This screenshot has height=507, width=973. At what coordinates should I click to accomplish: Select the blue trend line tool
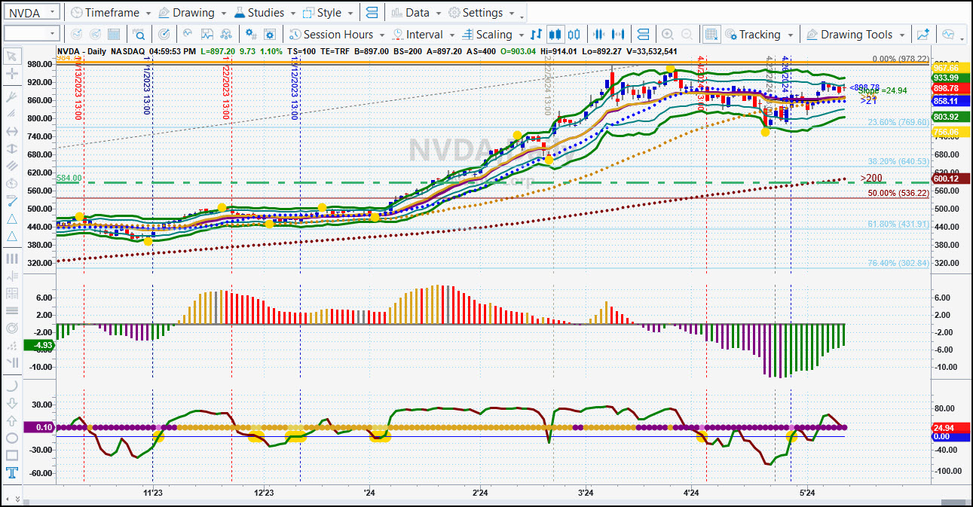12,201
